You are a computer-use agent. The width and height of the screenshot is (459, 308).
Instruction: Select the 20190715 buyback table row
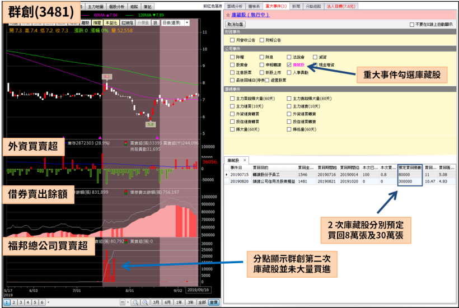340,175
